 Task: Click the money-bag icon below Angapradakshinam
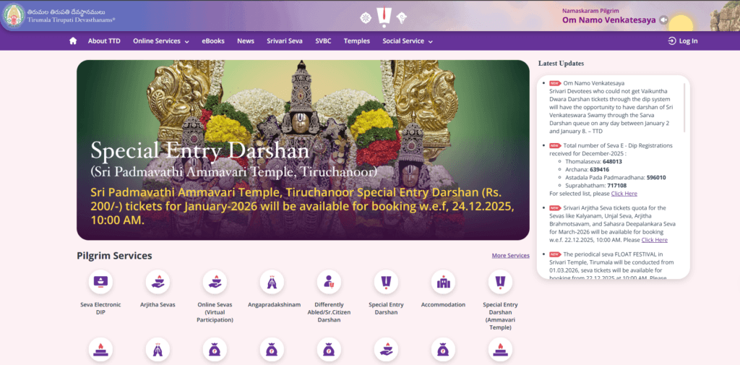pyautogui.click(x=272, y=350)
